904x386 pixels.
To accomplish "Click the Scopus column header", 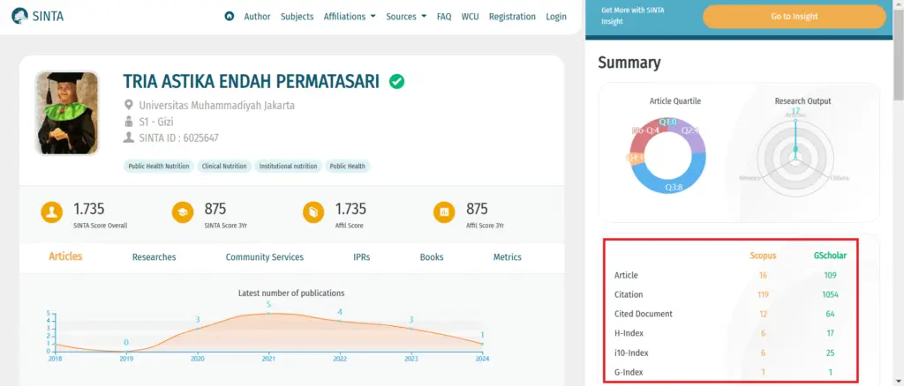I will pyautogui.click(x=763, y=256).
